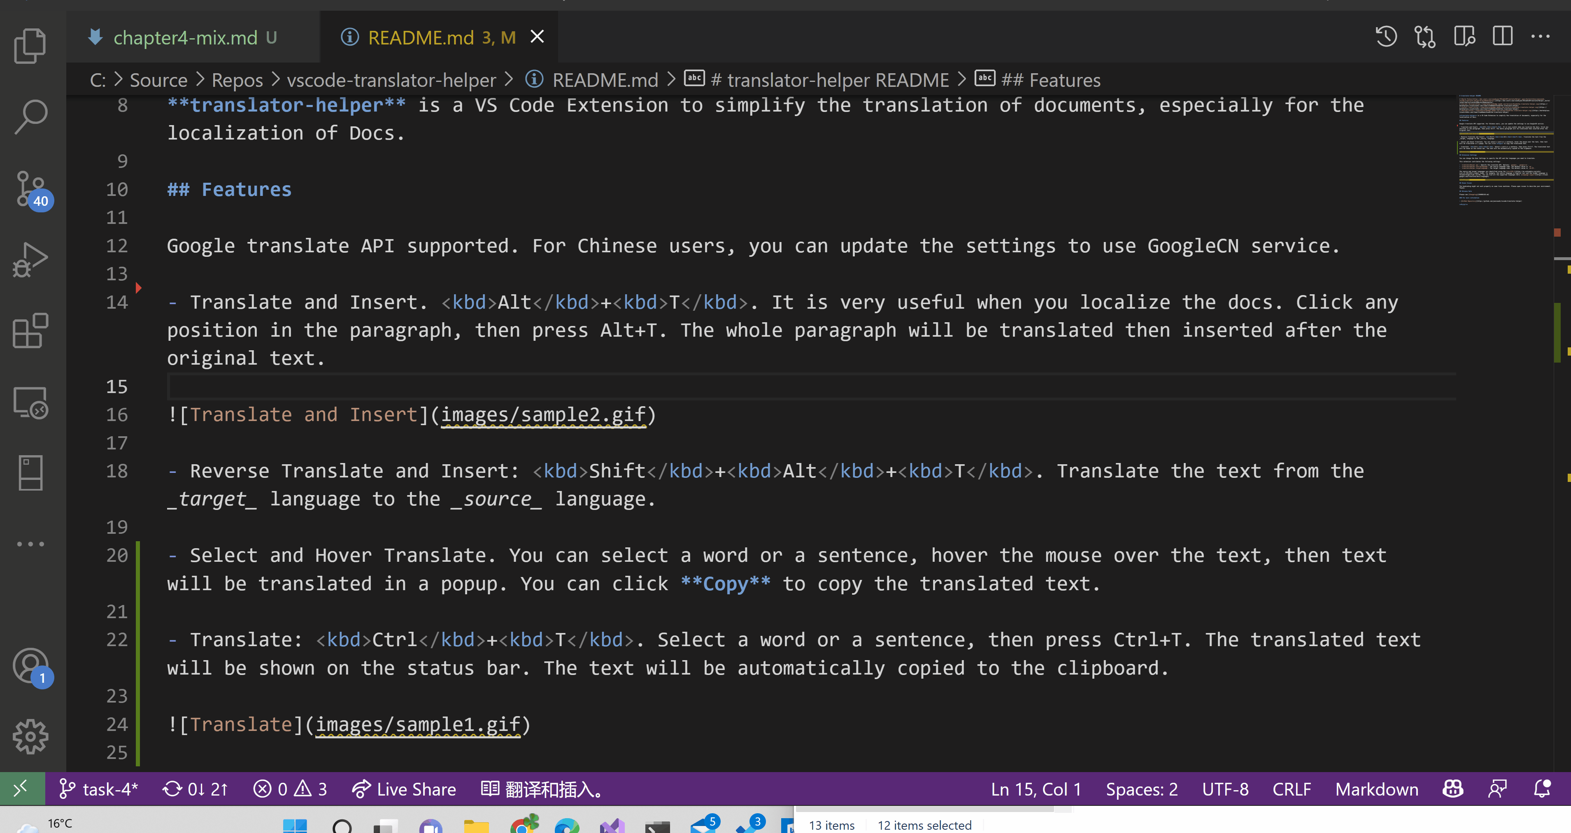1571x833 pixels.
Task: Expand additional views ellipsis in activity bar
Action: 30,544
